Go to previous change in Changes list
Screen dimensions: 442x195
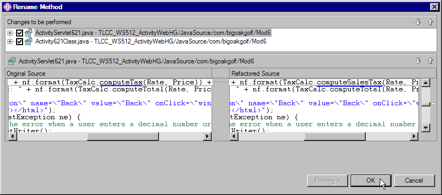pos(430,22)
